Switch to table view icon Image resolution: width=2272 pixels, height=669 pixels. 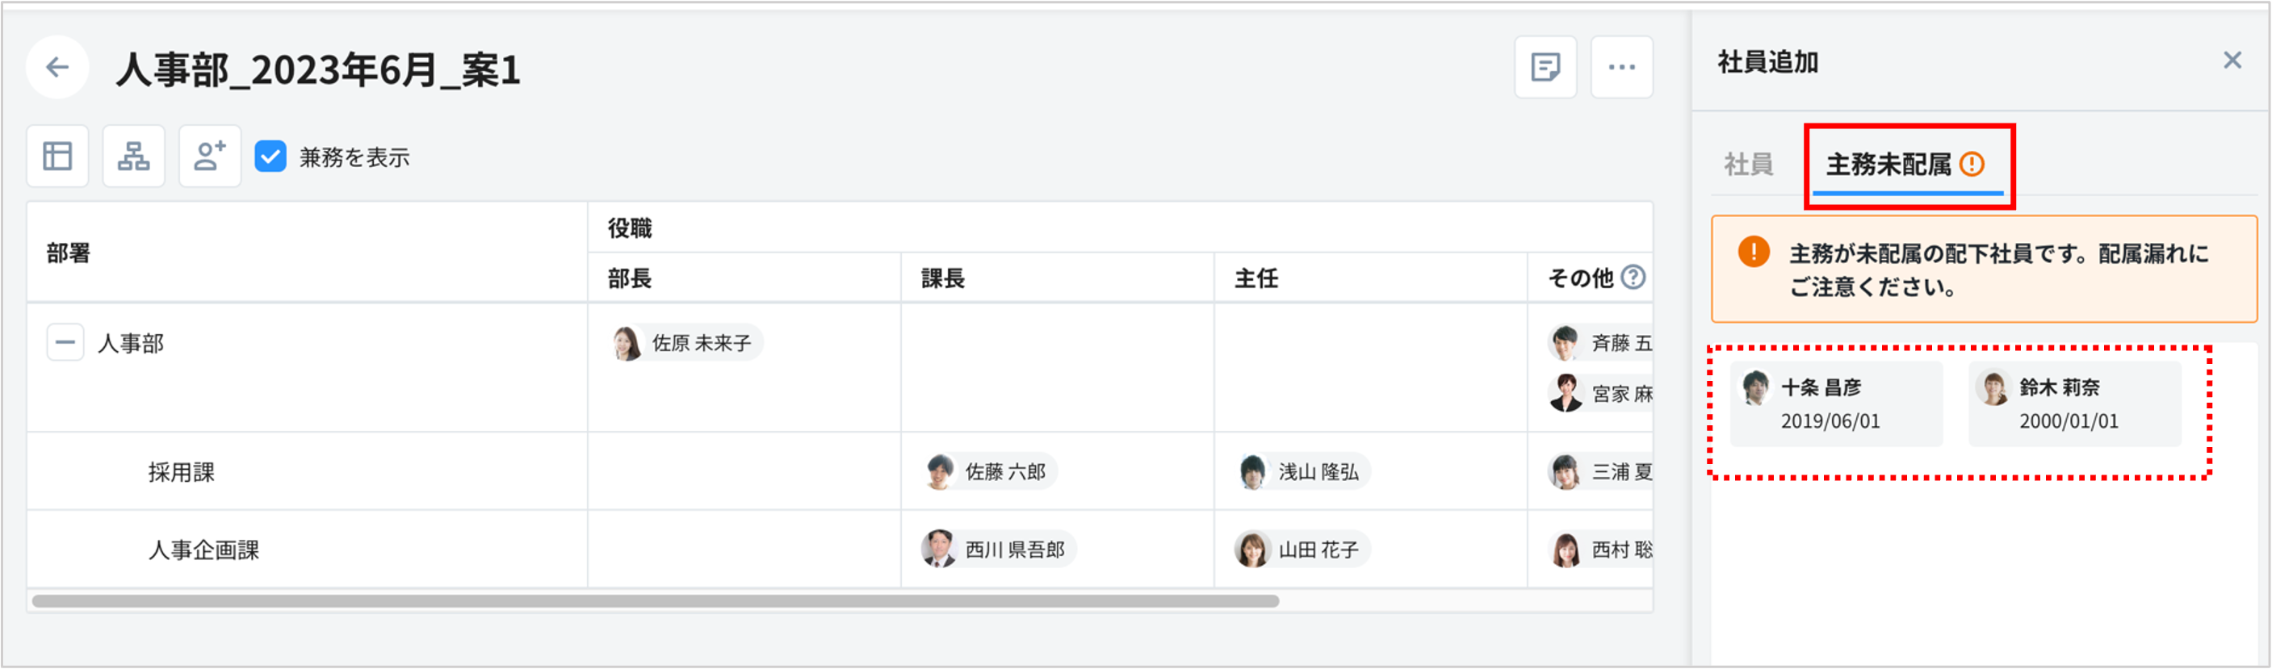click(58, 156)
